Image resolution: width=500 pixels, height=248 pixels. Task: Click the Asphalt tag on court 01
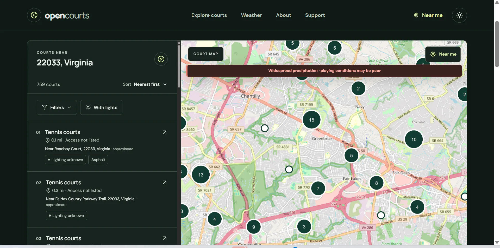98,160
